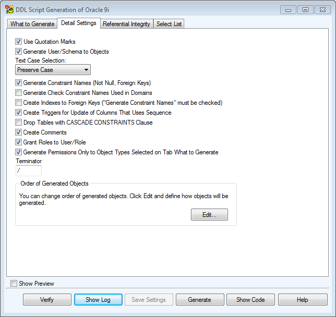Go to the Select List tab
The image size is (336, 317).
(169, 24)
